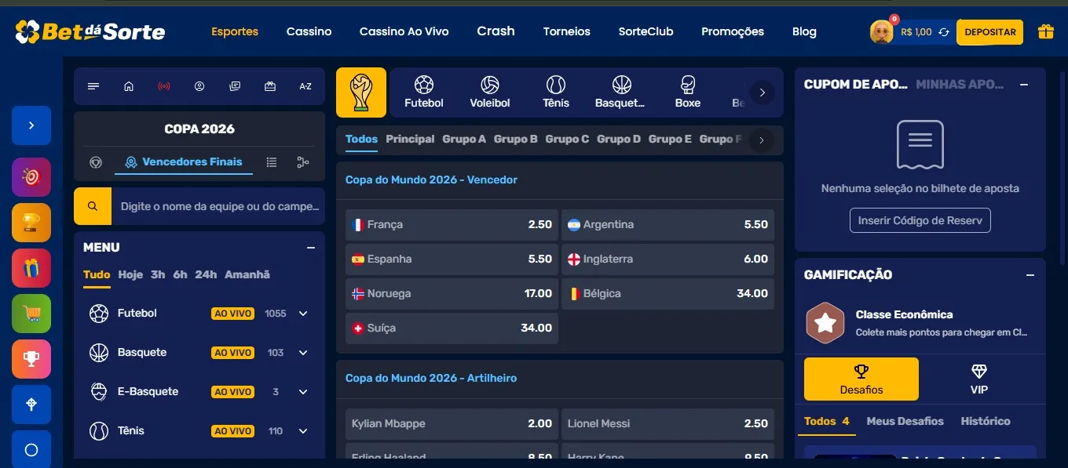The width and height of the screenshot is (1068, 468).
Task: Select Argentina odds 5.50
Action: tap(667, 224)
